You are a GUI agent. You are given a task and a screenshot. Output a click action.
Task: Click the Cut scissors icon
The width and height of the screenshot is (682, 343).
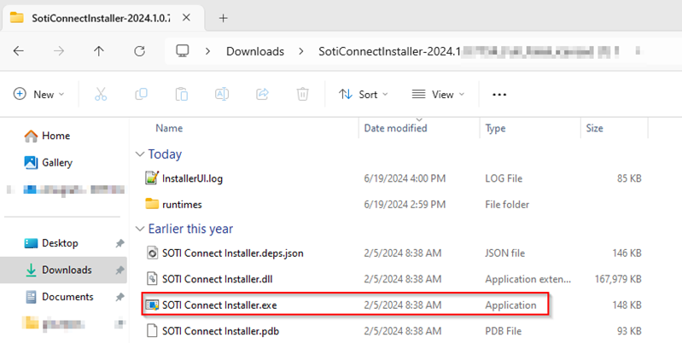click(x=101, y=94)
